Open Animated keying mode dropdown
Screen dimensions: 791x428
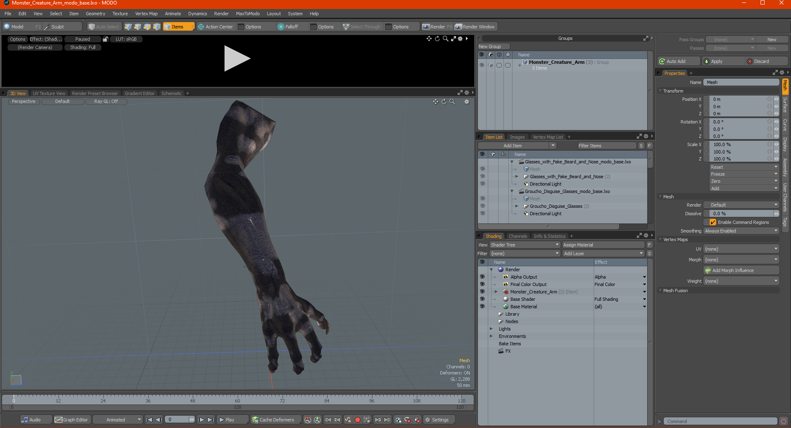[117, 420]
